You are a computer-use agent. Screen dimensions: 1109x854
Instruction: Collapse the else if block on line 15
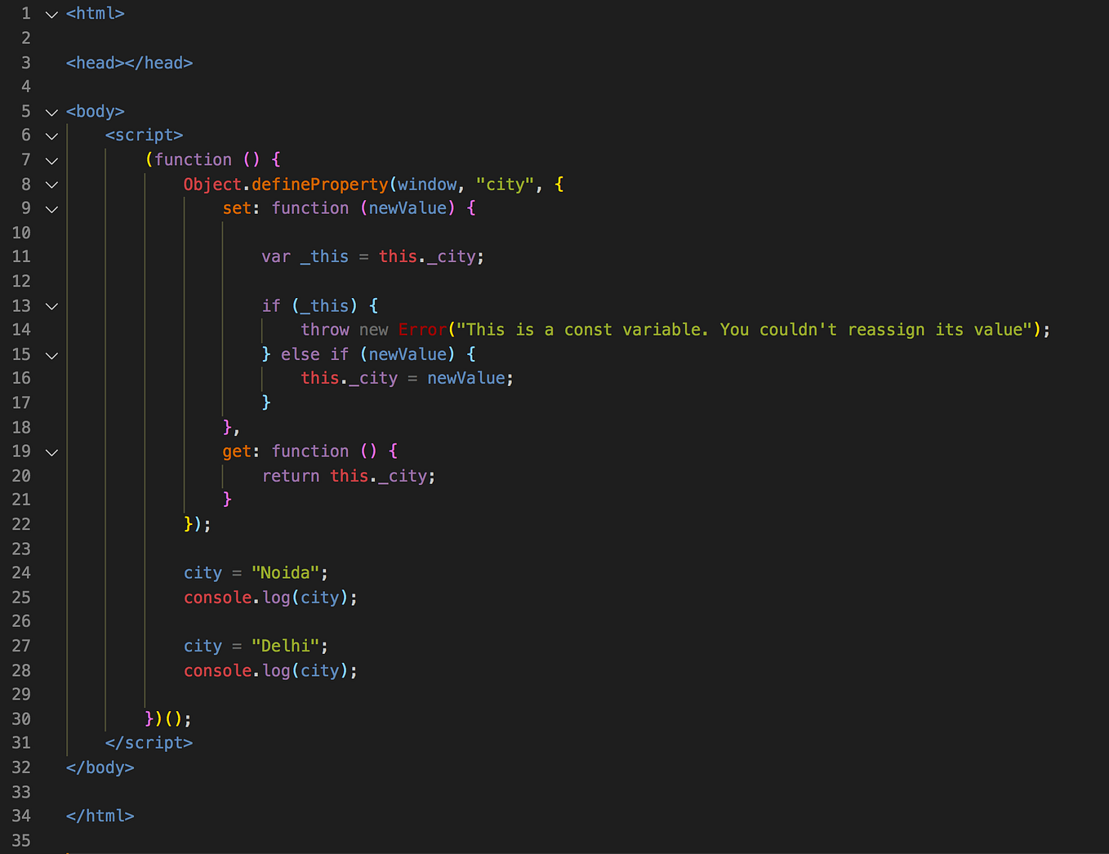(51, 355)
